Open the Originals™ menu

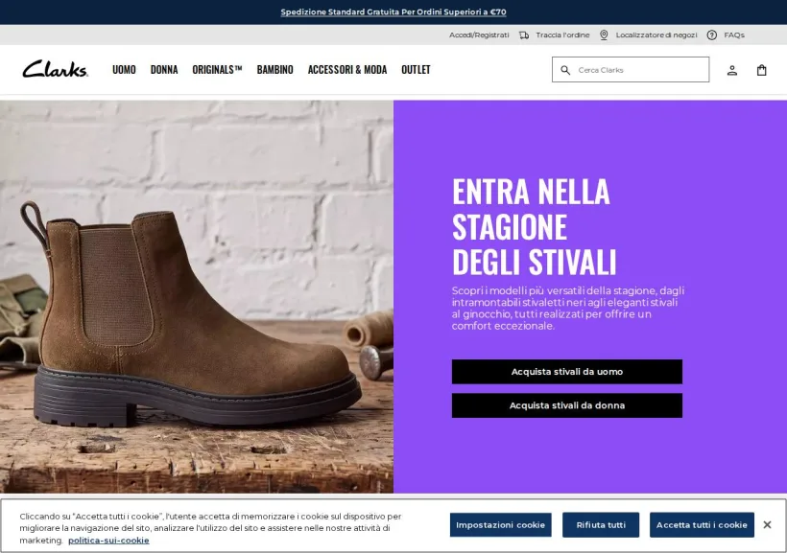click(x=217, y=70)
